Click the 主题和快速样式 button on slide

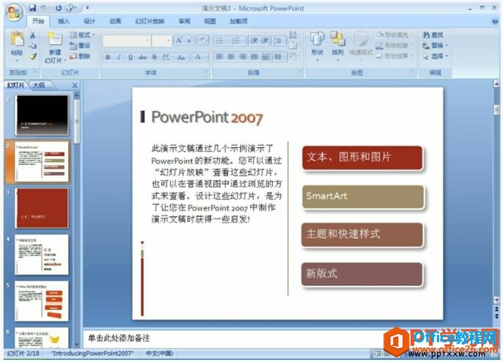(362, 234)
